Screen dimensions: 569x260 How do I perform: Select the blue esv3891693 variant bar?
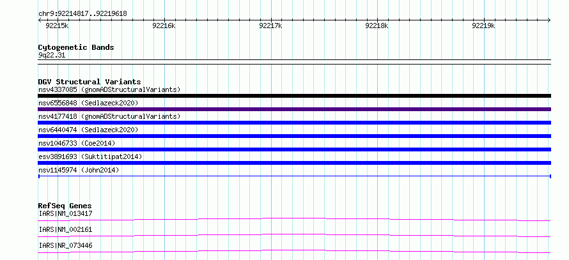(294, 163)
